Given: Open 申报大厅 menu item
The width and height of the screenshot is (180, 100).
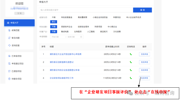Looking at the screenshot, I should pyautogui.click(x=19, y=23).
